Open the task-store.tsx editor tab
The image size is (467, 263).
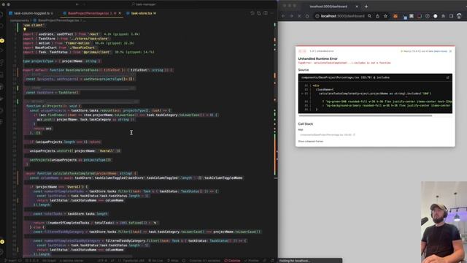pyautogui.click(x=142, y=13)
